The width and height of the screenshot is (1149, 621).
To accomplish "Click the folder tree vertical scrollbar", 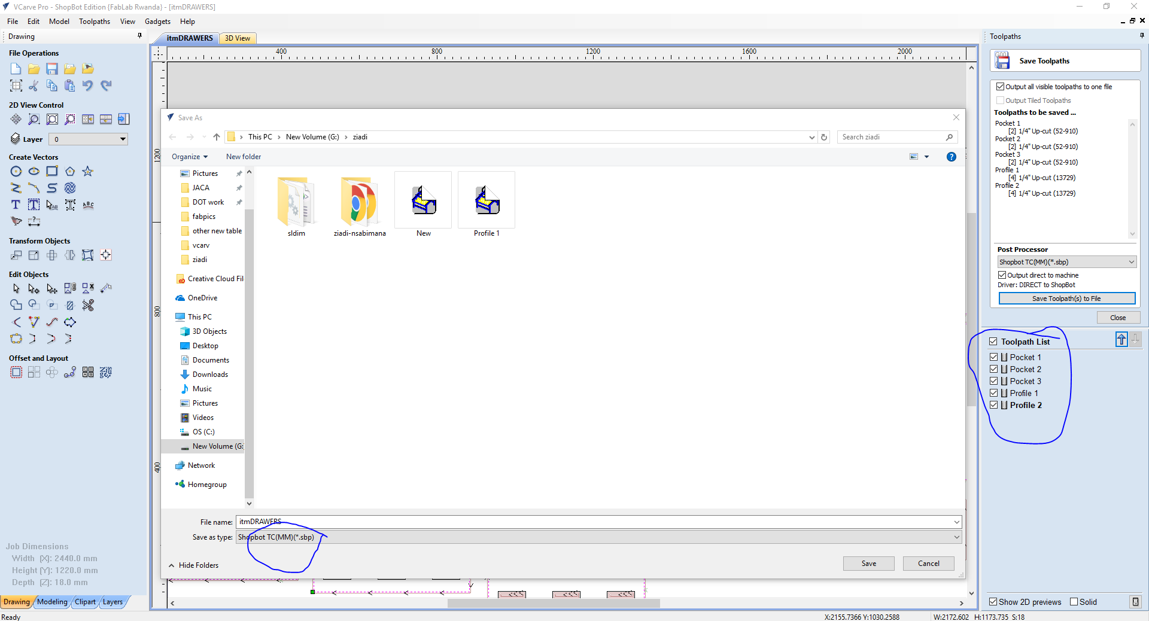I will click(x=249, y=353).
